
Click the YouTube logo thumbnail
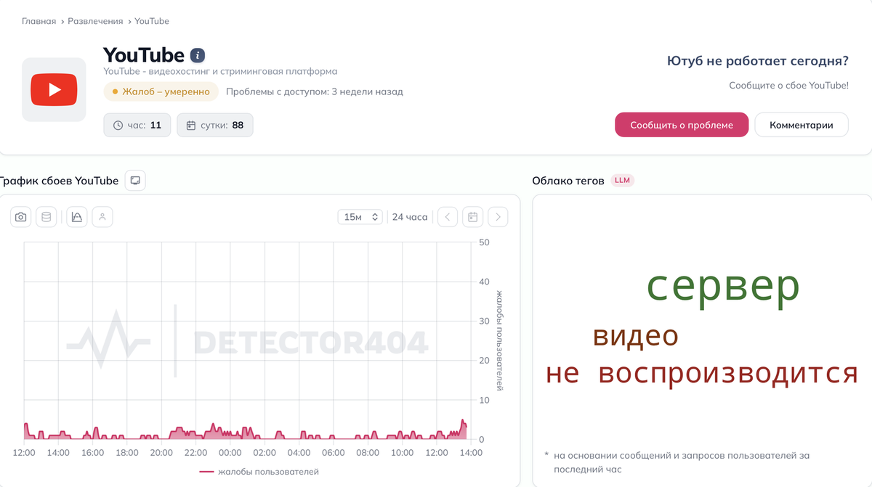(x=54, y=89)
